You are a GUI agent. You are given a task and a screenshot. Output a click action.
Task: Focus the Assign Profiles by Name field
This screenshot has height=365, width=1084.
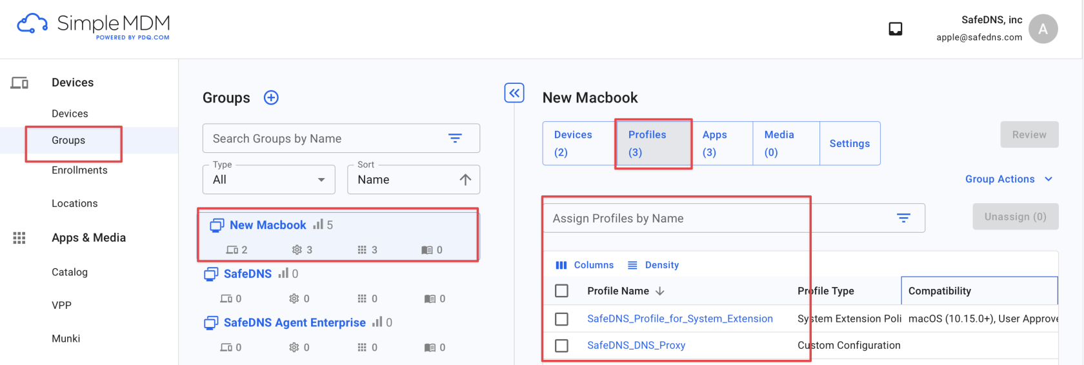[x=734, y=218]
